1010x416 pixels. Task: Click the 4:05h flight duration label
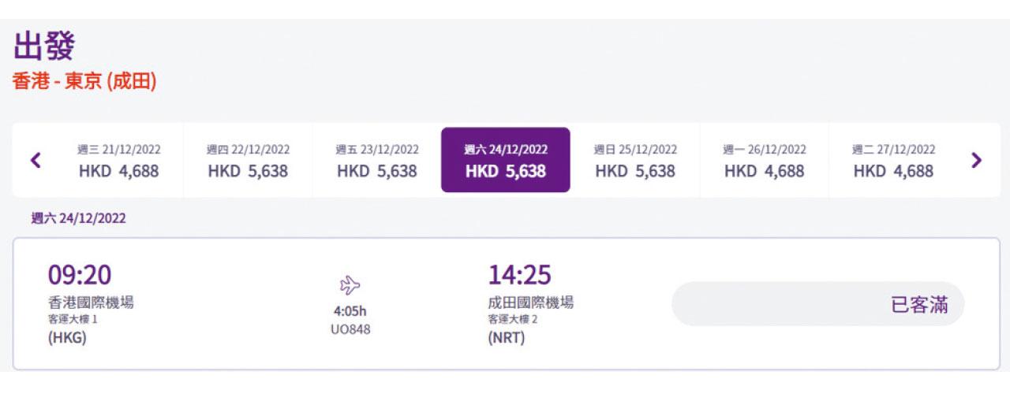(x=350, y=311)
